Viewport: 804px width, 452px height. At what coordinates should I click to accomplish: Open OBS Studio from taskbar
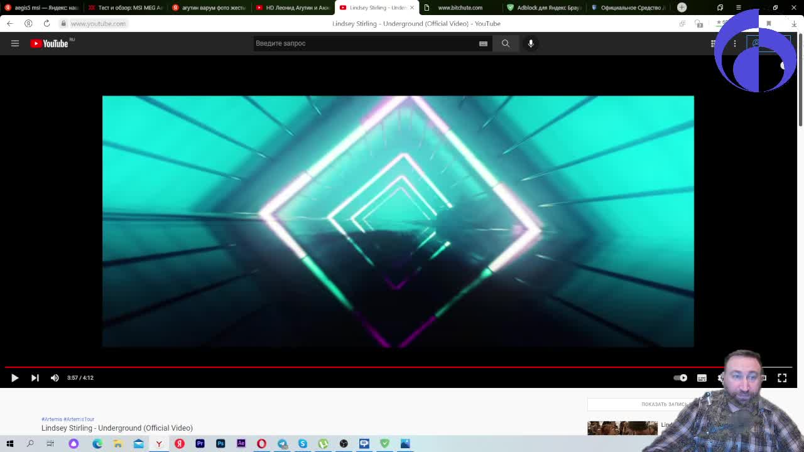tap(344, 444)
